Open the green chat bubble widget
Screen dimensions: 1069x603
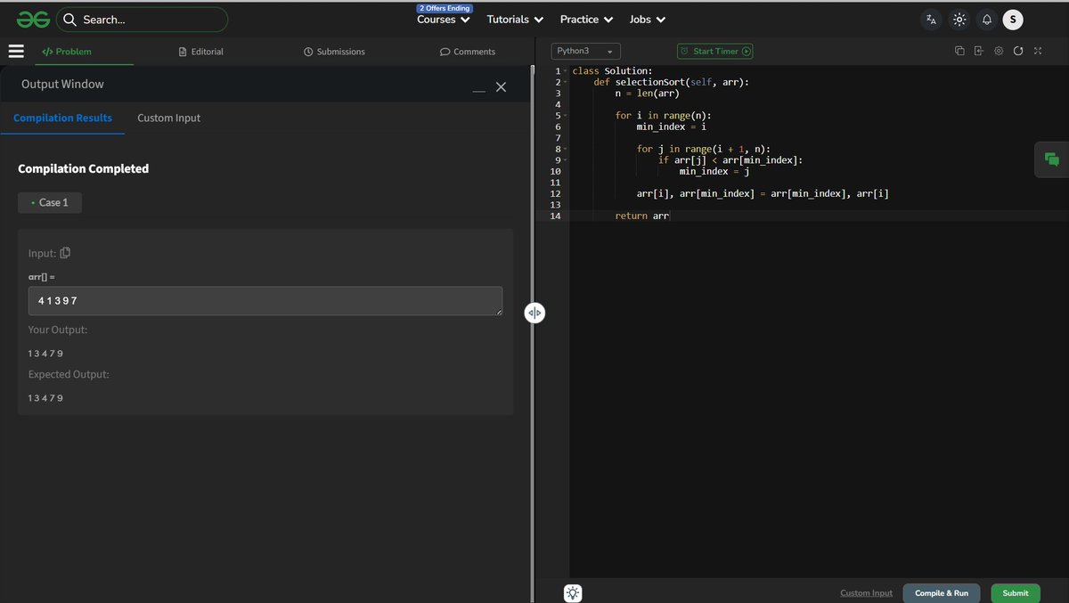(x=1051, y=159)
